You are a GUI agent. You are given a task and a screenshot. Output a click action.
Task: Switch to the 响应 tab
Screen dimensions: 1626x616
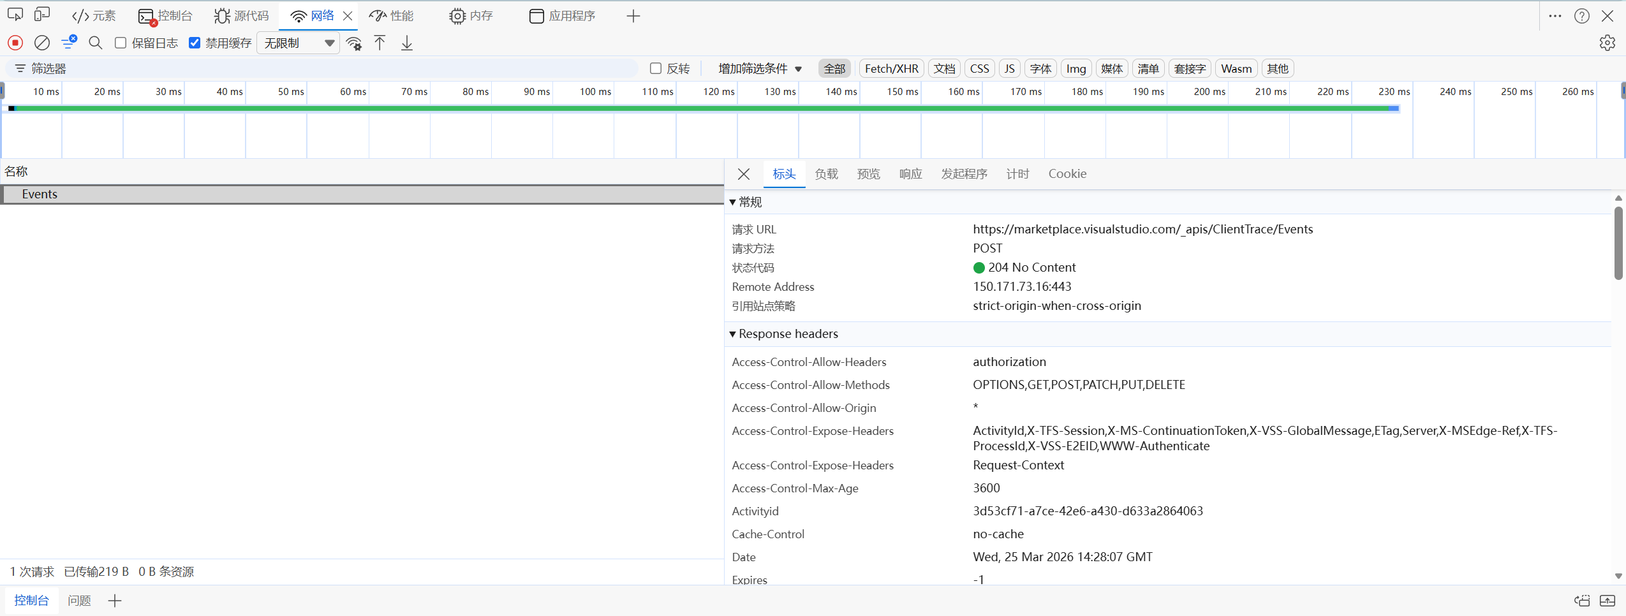pyautogui.click(x=910, y=173)
